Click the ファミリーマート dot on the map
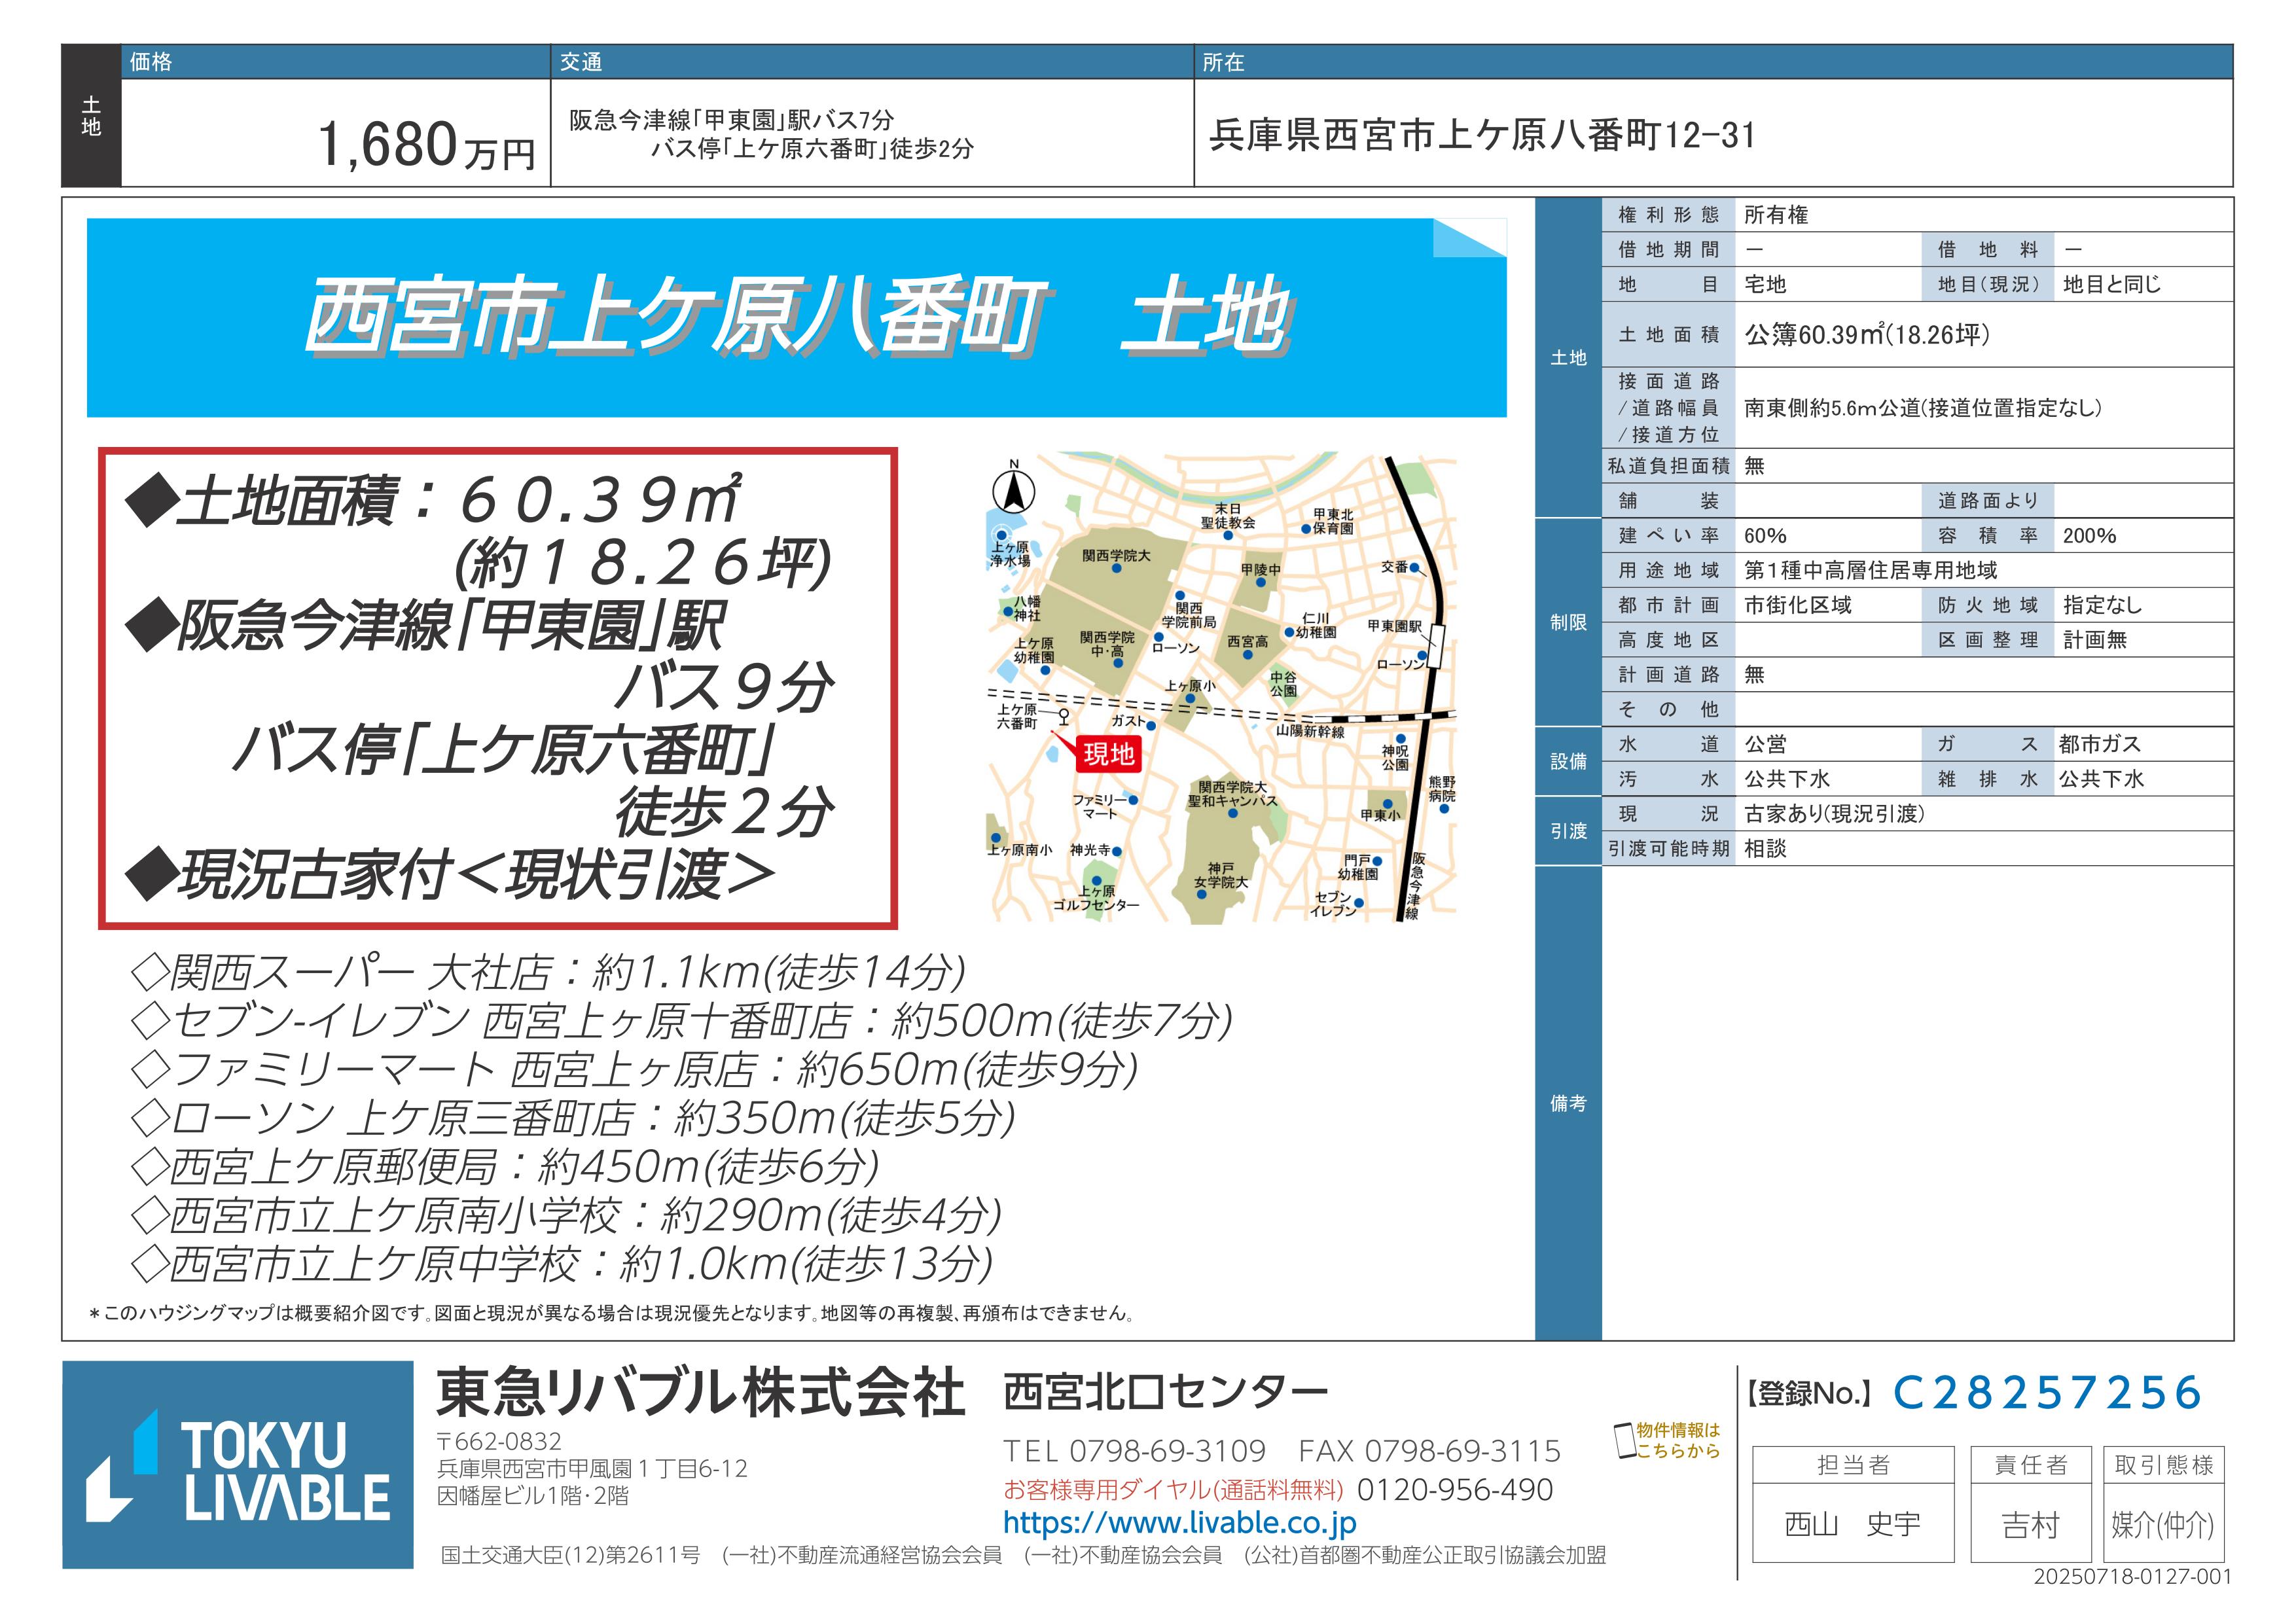 pos(1133,800)
